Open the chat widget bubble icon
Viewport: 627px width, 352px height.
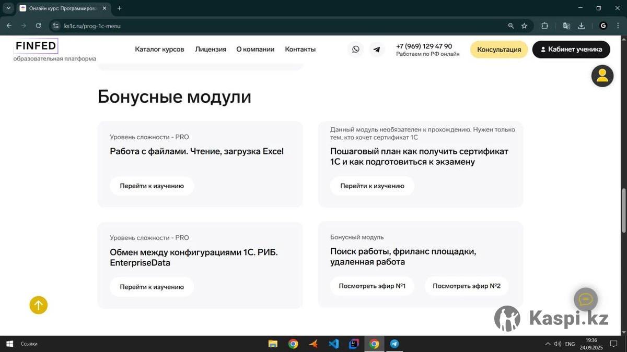[586, 299]
